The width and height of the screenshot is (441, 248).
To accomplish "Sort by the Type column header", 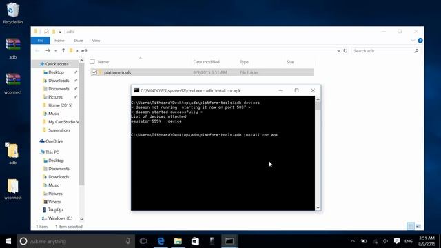I will click(x=244, y=62).
